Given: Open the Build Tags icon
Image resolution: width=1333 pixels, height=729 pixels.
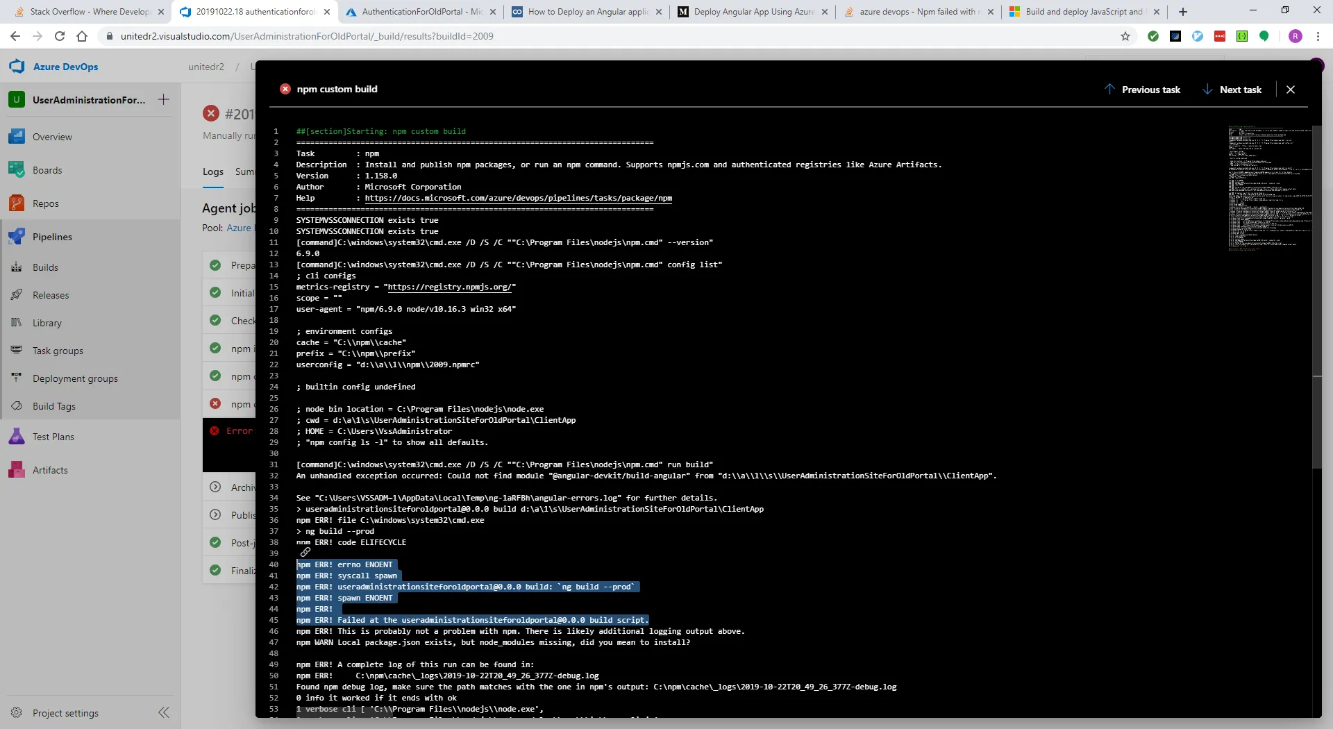Looking at the screenshot, I should tap(17, 406).
